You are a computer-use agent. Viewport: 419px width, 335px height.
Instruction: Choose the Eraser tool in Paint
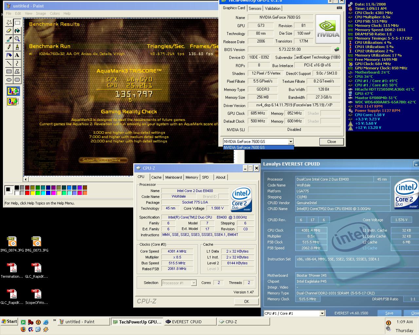click(9, 31)
